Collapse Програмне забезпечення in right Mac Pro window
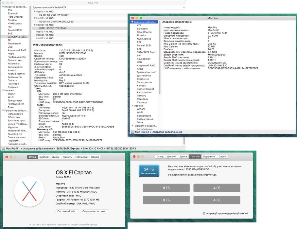Image resolution: width=297 pixels, height=229 pixels. (x=132, y=126)
